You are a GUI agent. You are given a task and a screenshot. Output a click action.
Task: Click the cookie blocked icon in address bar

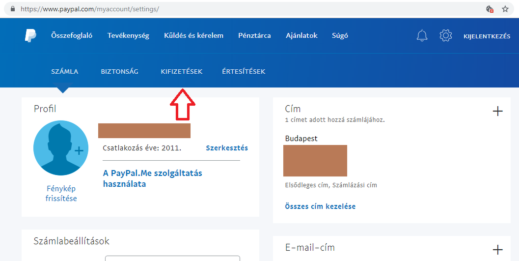pyautogui.click(x=490, y=9)
